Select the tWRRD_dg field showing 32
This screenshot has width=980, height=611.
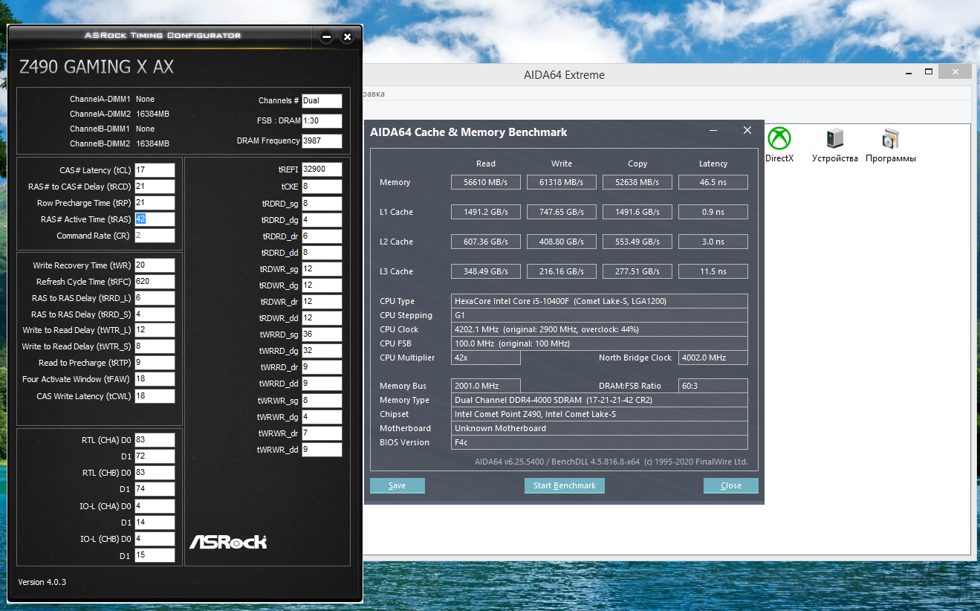(322, 351)
